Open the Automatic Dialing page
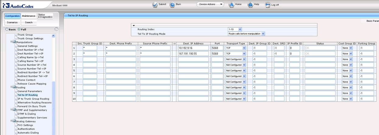 [28, 133]
